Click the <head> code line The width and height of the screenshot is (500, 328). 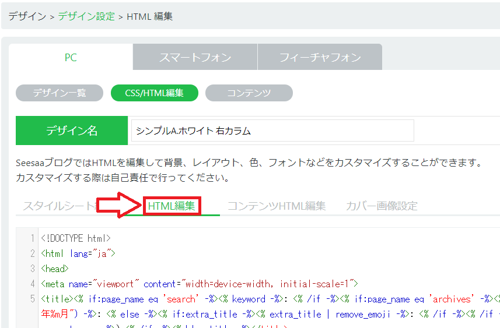pos(54,269)
